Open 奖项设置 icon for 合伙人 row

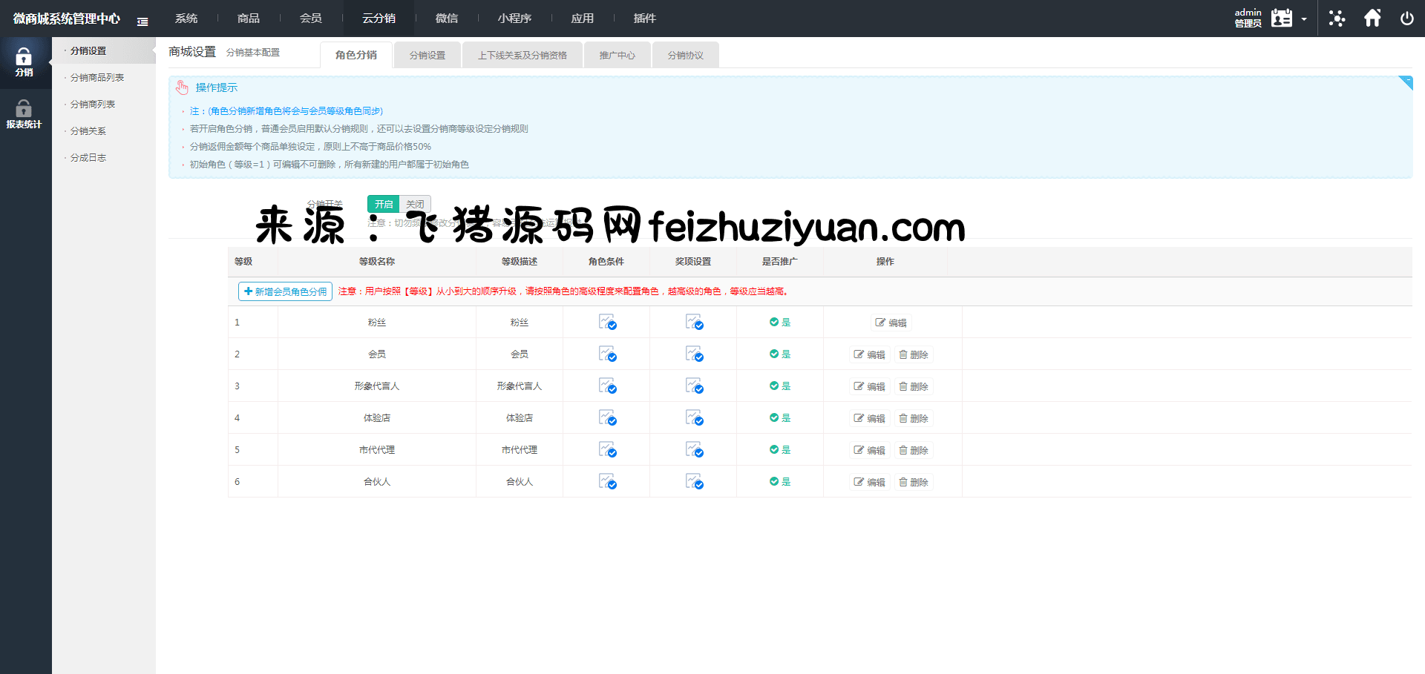tap(694, 482)
